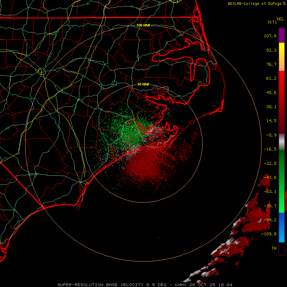The image size is (287, 287).
Task: Click the [KT] units label
Action: 272,22
